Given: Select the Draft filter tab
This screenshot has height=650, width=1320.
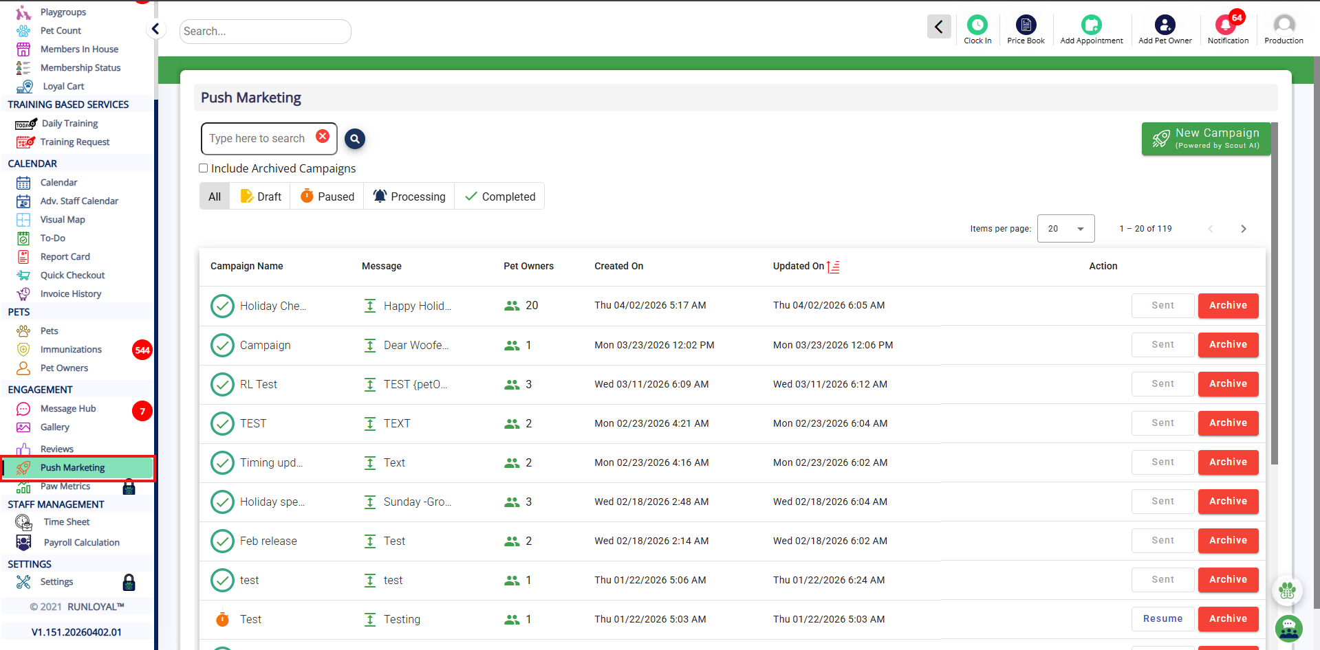Looking at the screenshot, I should [x=261, y=197].
